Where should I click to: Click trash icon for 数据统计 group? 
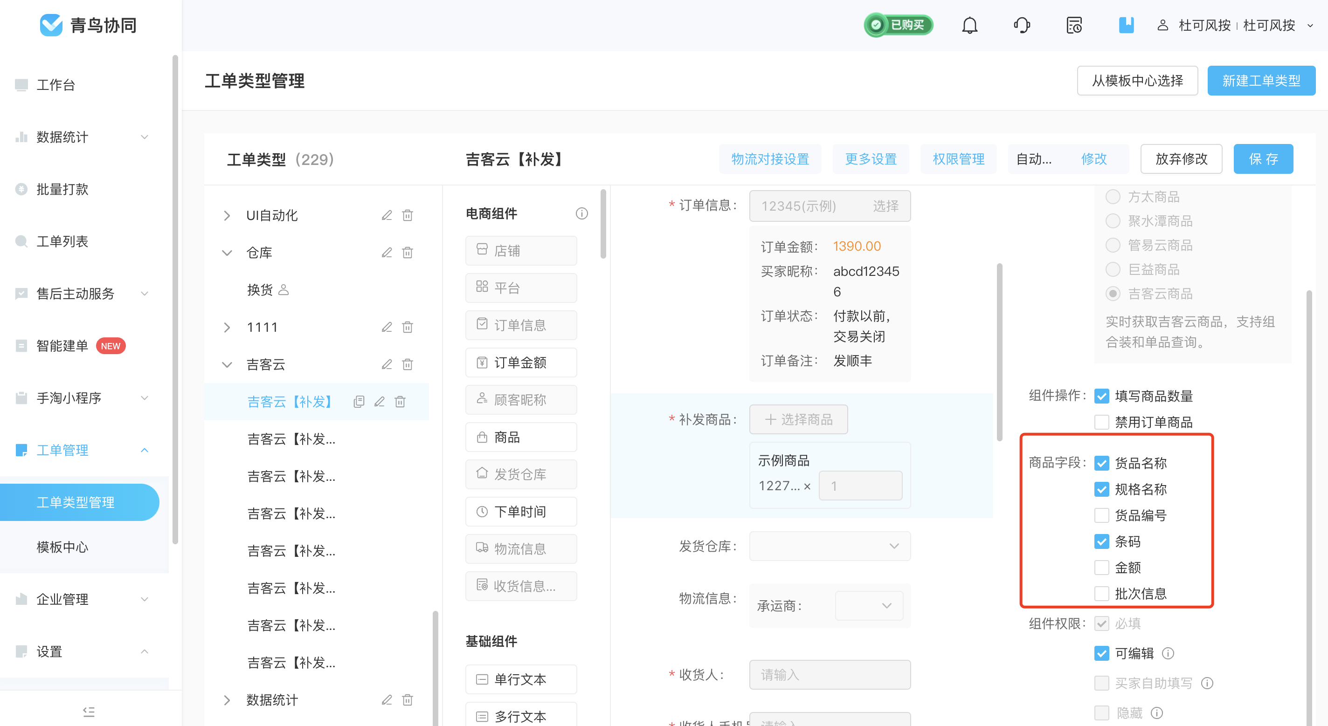[x=407, y=700]
